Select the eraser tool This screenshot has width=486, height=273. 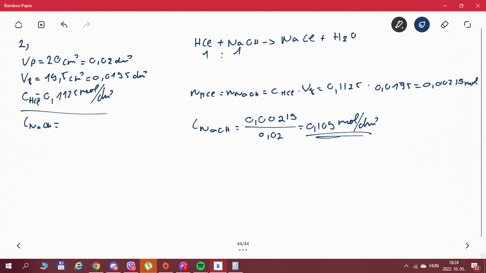tap(444, 25)
